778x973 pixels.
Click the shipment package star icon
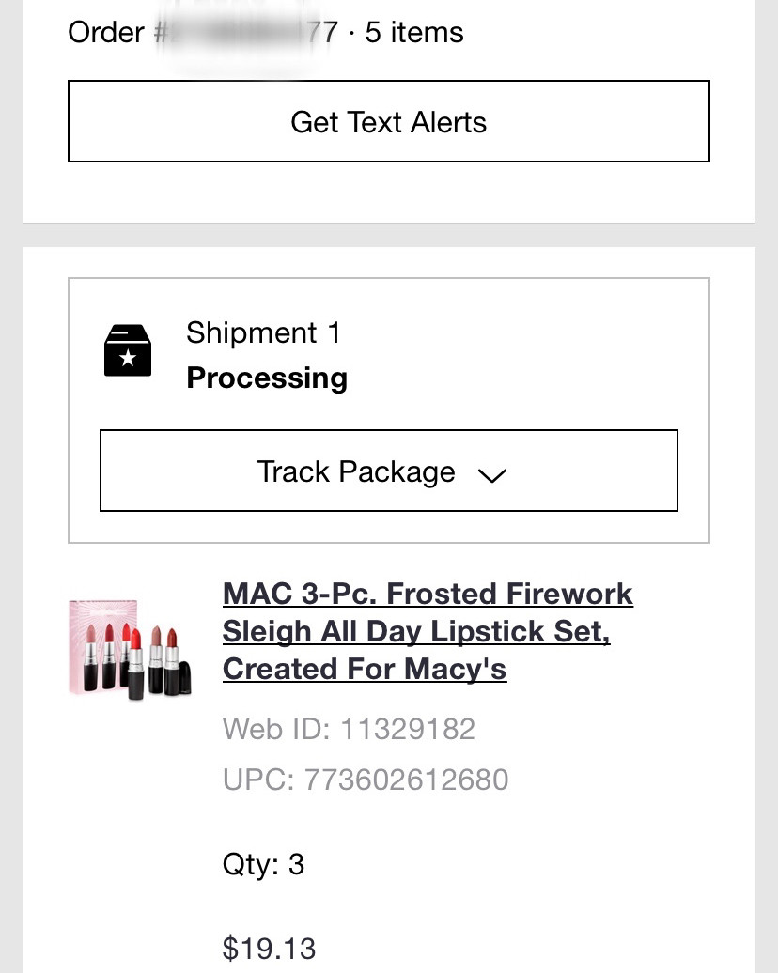128,350
